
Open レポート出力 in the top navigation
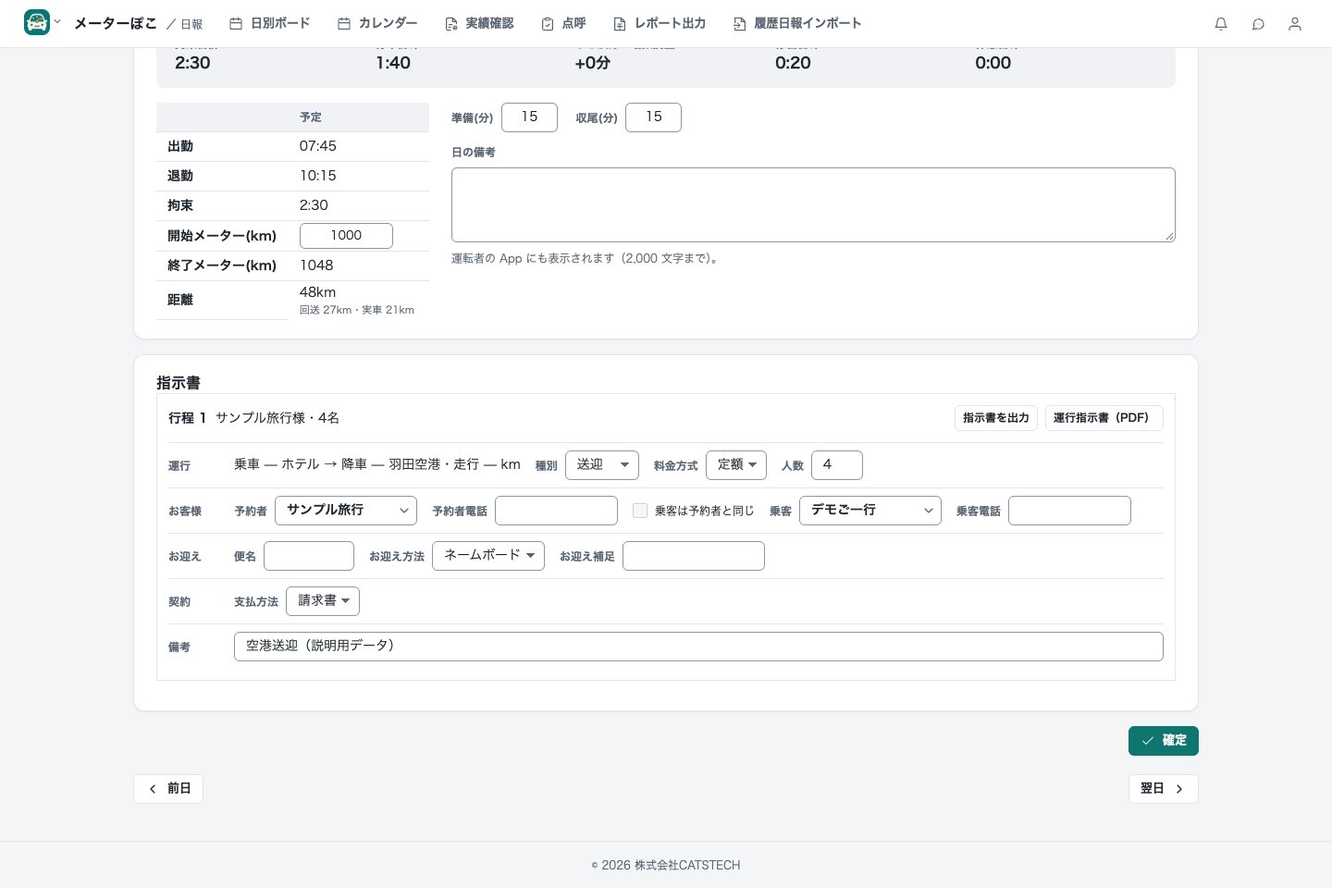click(x=660, y=23)
